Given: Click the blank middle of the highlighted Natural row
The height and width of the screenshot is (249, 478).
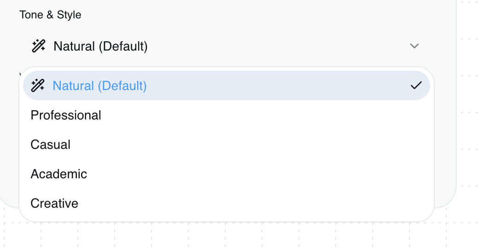Looking at the screenshot, I should click(x=276, y=86).
